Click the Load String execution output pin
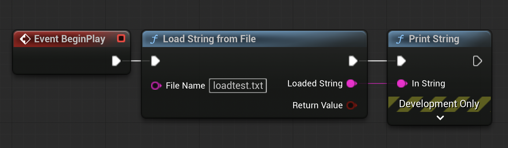This screenshot has height=148, width=508. coord(353,61)
